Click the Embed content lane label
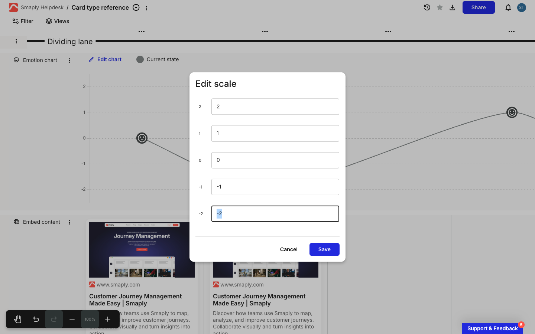 point(42,222)
